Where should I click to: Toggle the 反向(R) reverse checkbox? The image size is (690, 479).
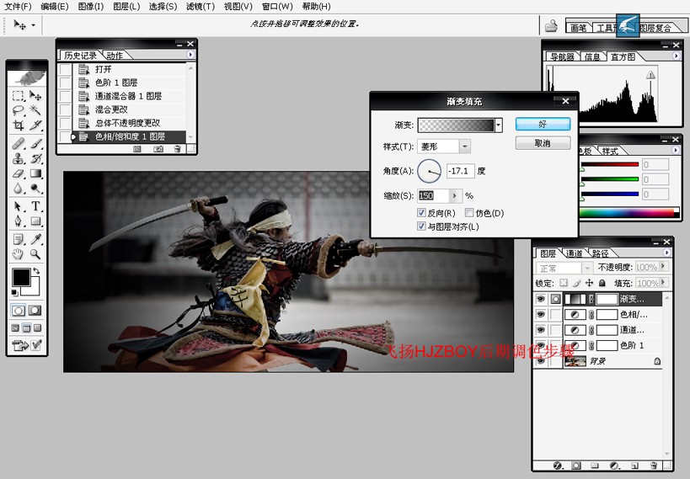tap(421, 213)
